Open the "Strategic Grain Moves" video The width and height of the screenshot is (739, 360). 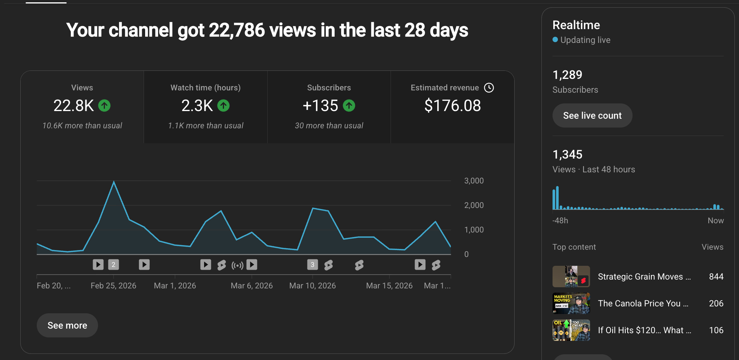643,277
